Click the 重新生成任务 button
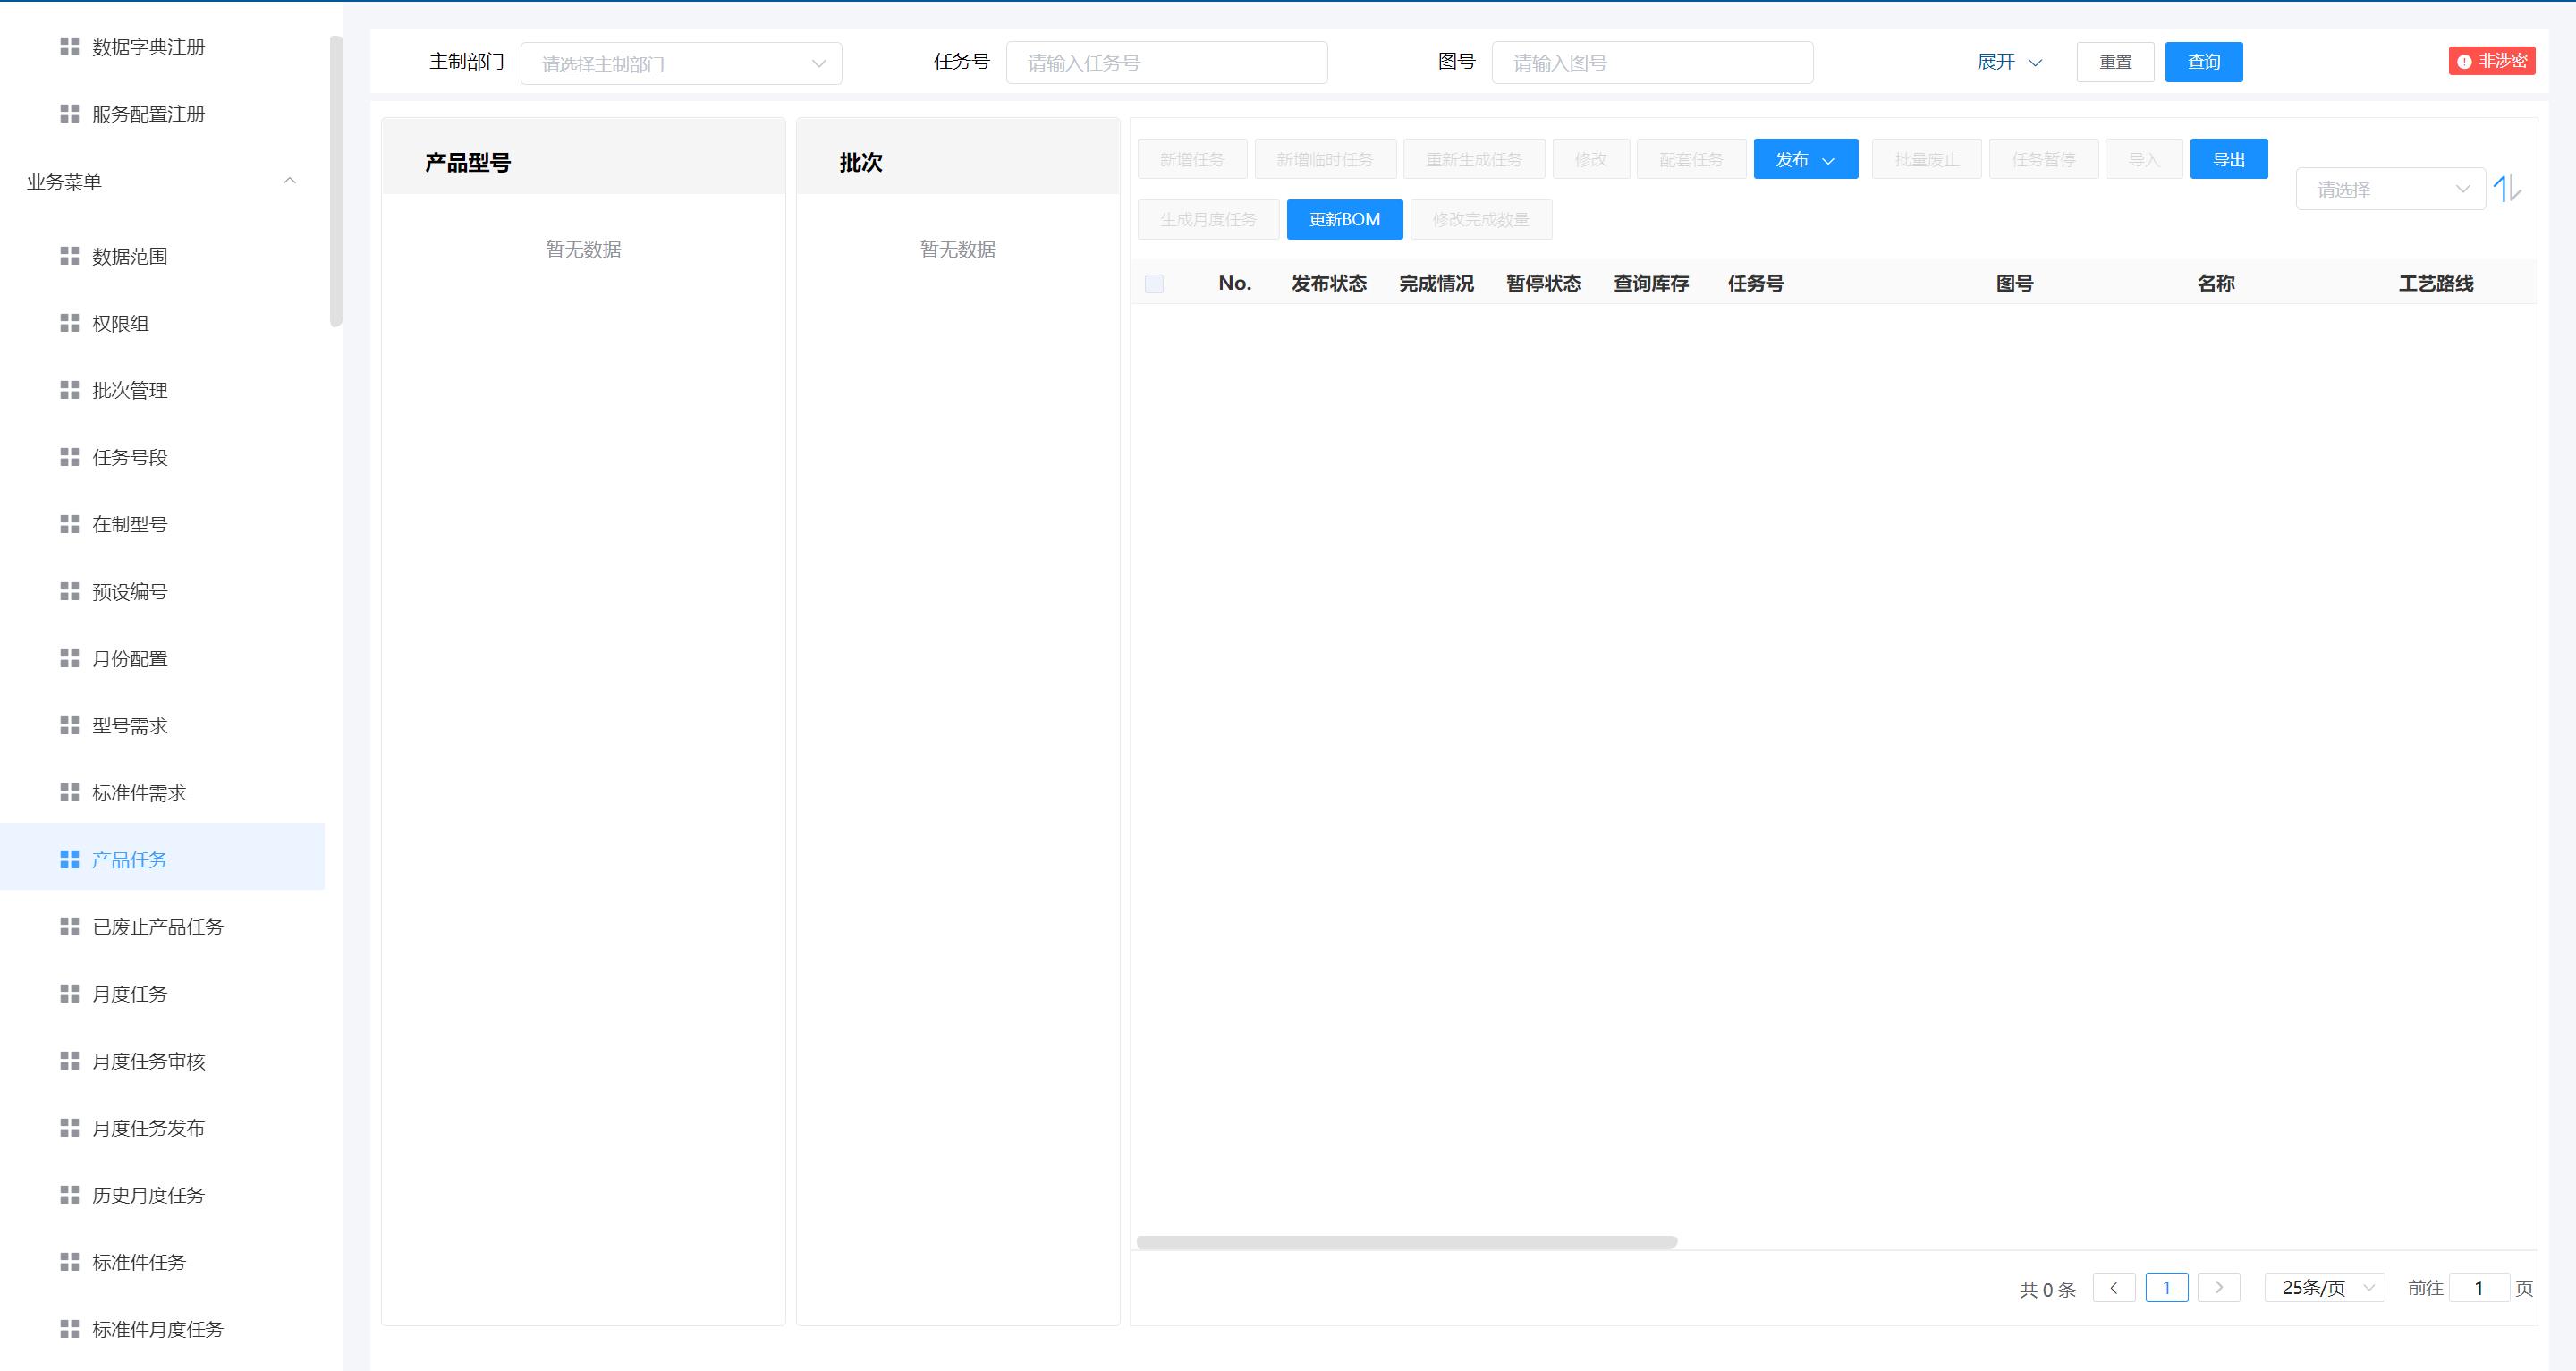This screenshot has width=2576, height=1371. tap(1474, 159)
